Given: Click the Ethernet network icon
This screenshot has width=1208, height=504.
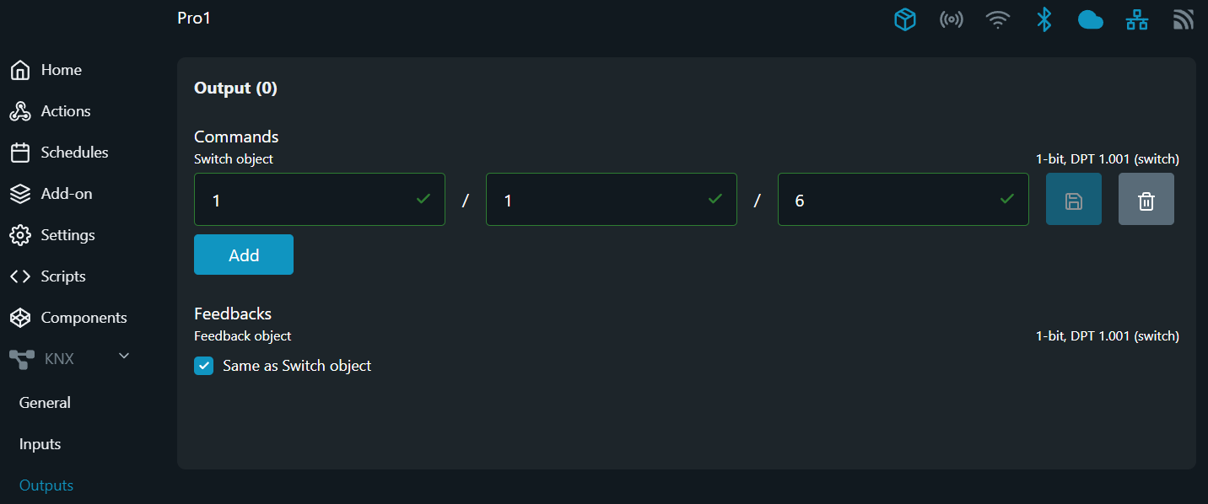Looking at the screenshot, I should [1137, 20].
